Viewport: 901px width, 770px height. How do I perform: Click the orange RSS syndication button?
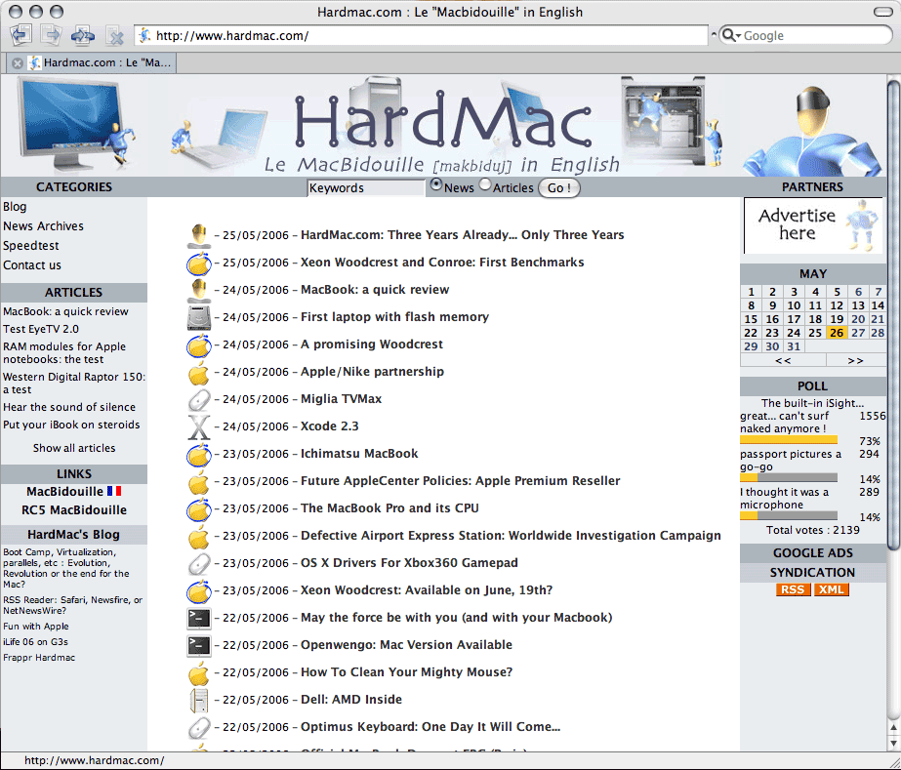point(793,589)
